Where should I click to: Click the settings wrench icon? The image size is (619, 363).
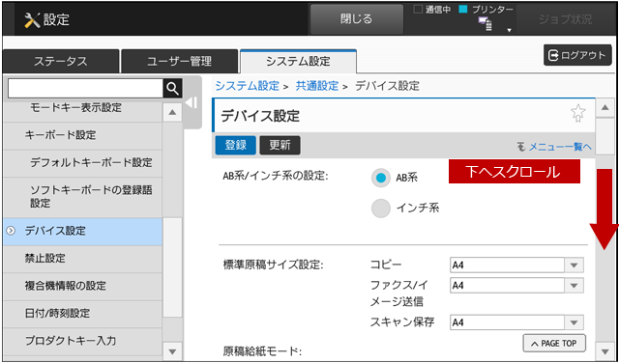click(32, 19)
